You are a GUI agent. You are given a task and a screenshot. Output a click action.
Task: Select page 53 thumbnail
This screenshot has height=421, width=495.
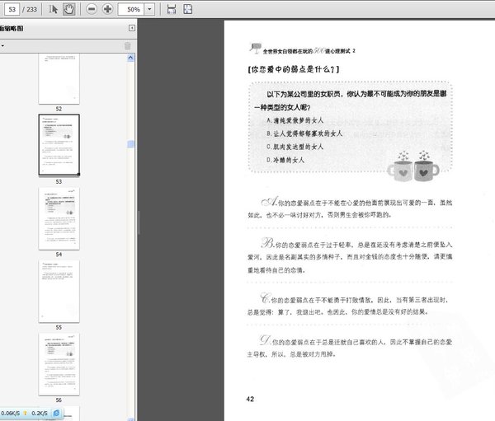pos(59,145)
